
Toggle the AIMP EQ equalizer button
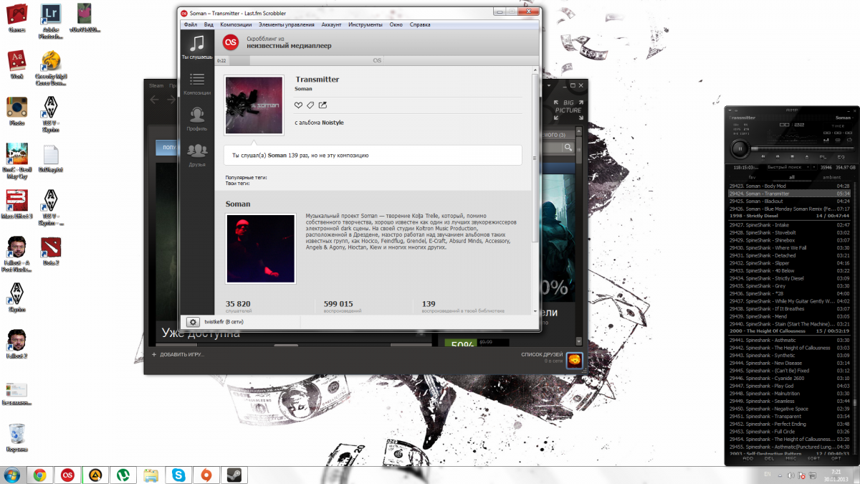(x=841, y=157)
